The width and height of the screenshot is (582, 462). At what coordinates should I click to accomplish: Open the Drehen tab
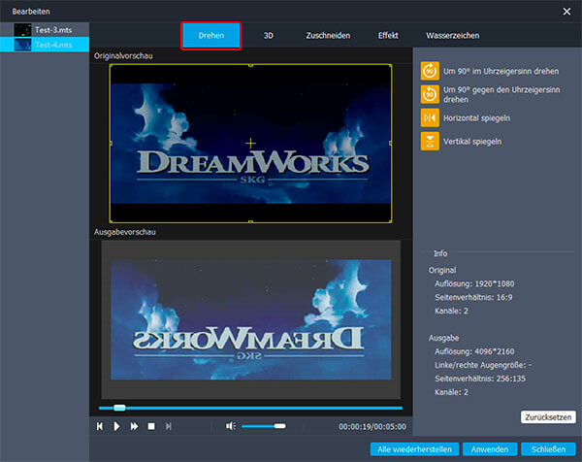coord(211,36)
